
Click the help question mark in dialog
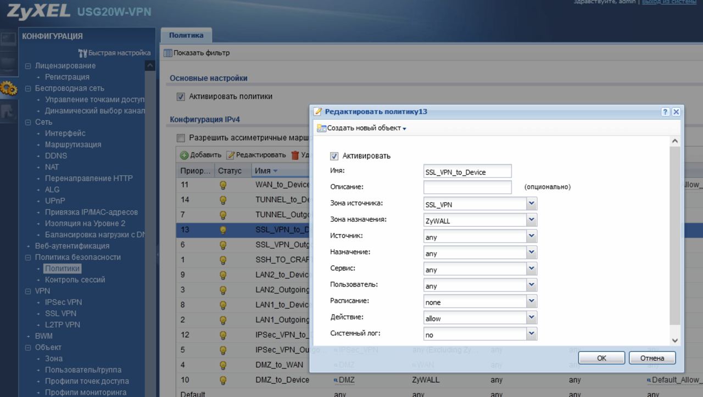coord(665,111)
